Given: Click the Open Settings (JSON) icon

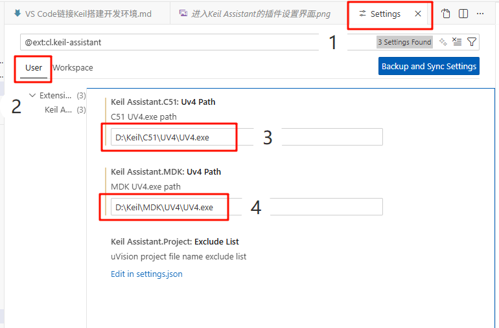Looking at the screenshot, I should click(446, 14).
